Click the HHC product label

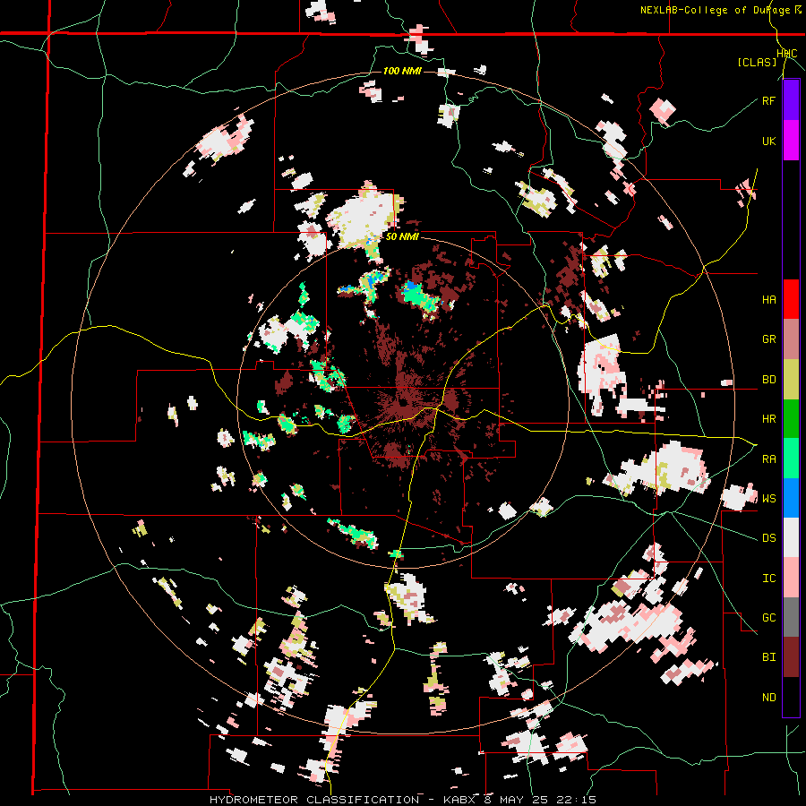[x=786, y=54]
